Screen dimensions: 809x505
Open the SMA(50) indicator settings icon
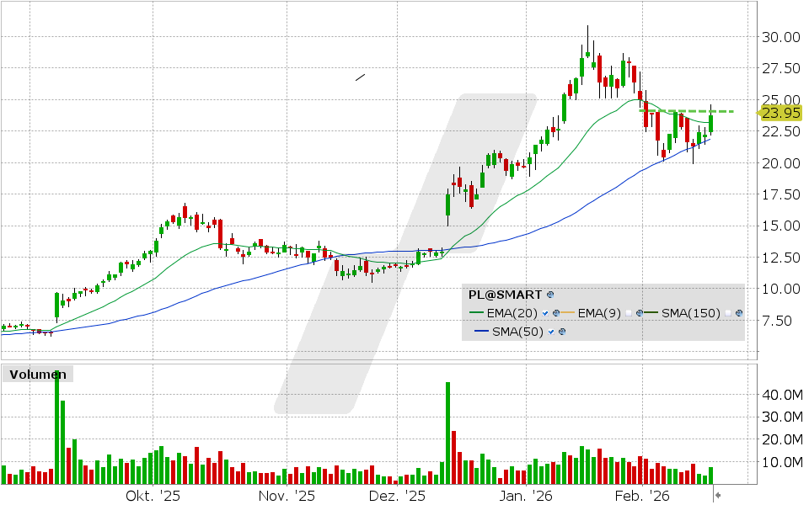562,332
